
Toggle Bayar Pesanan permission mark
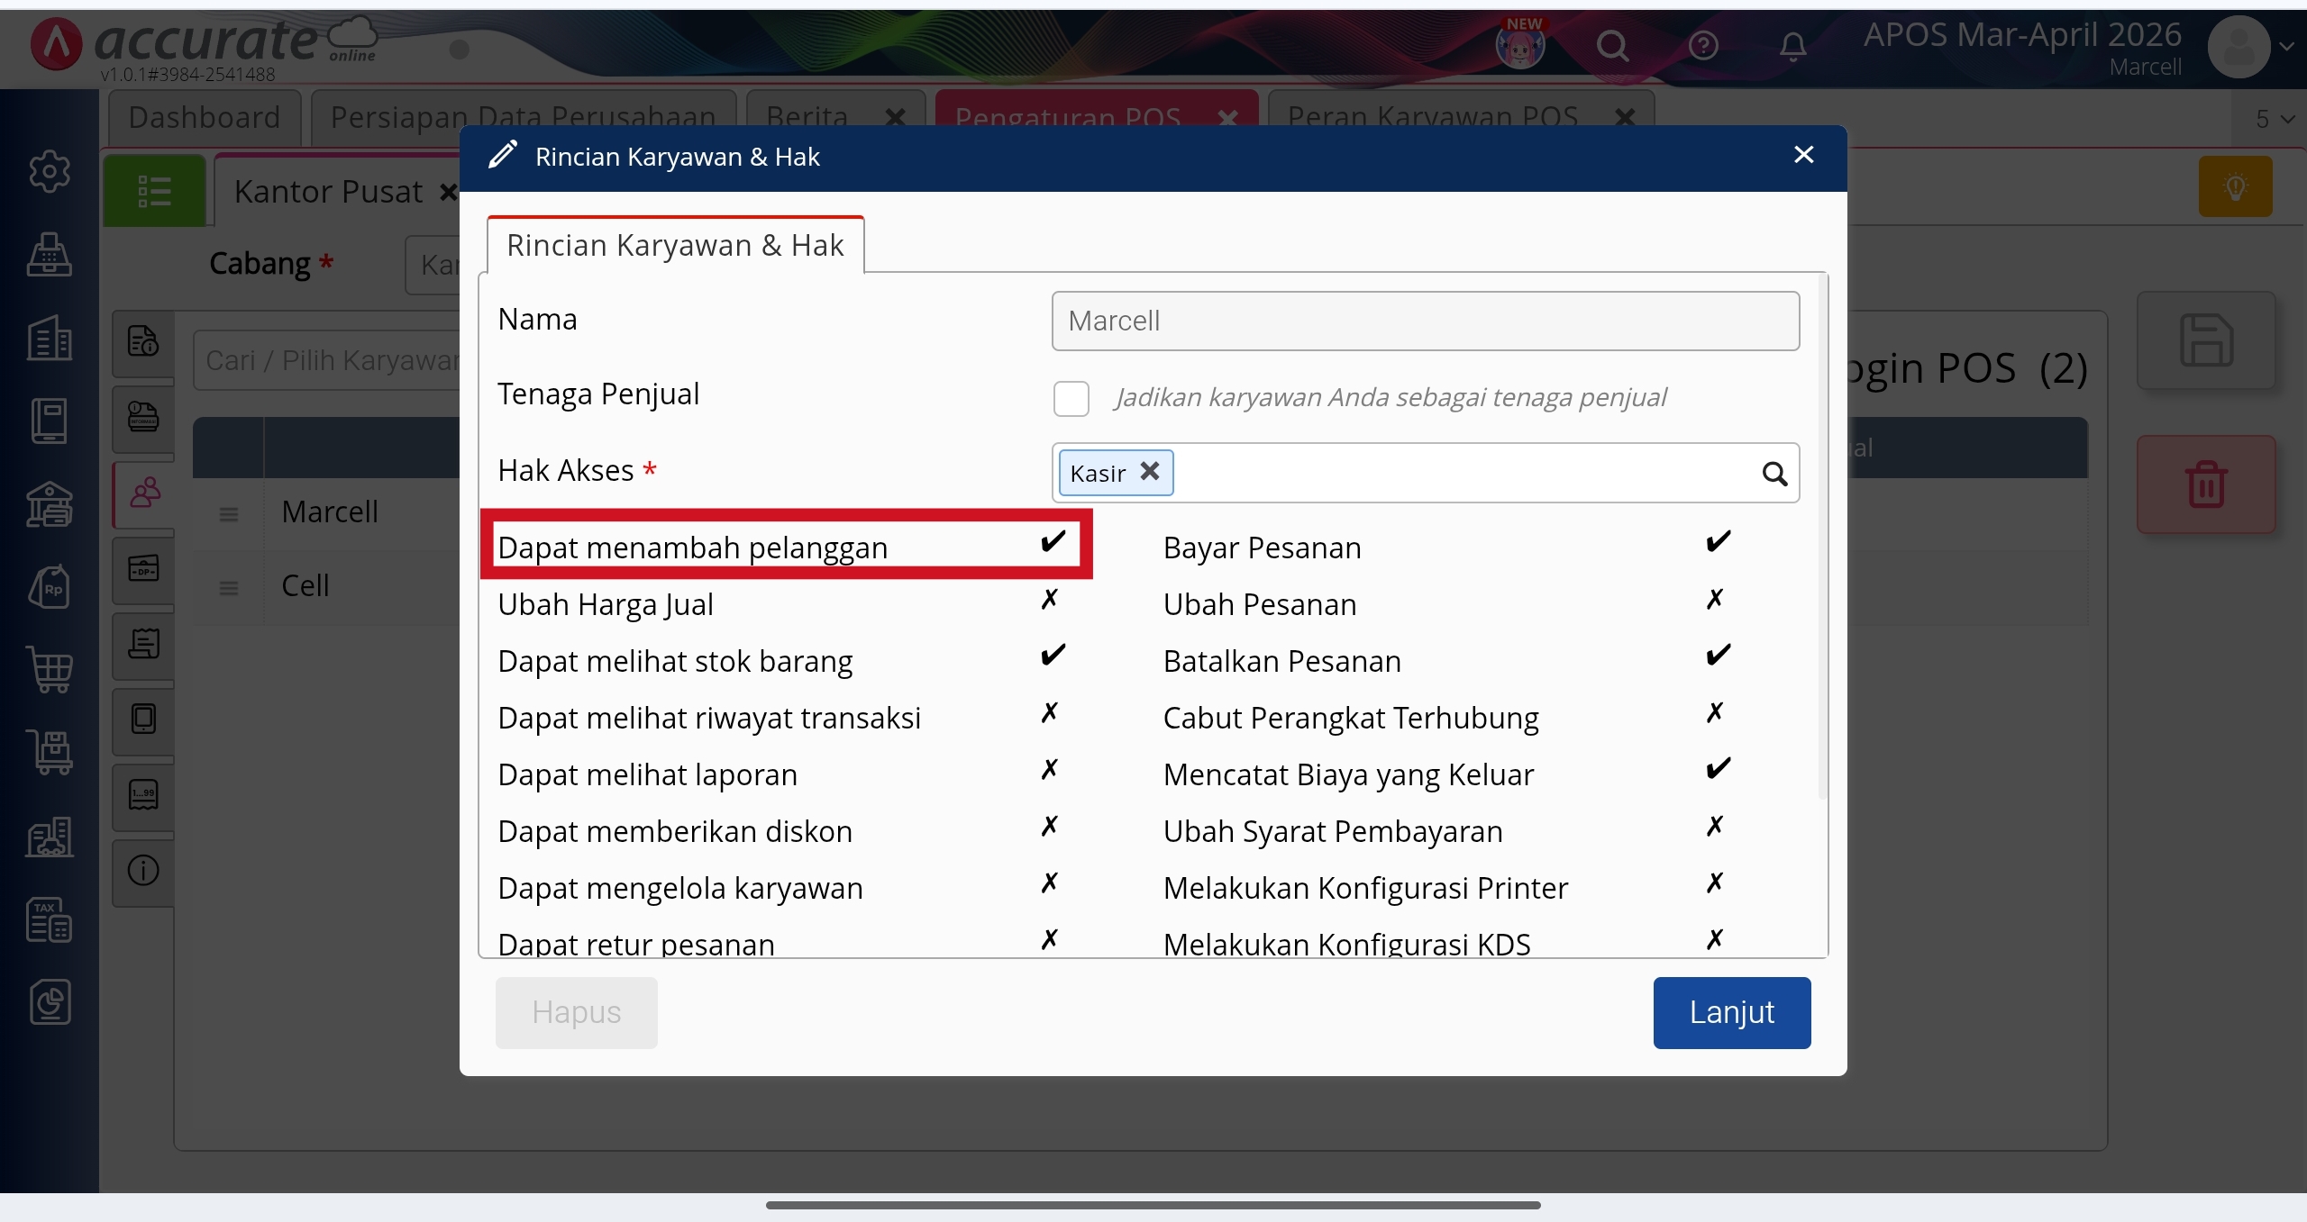tap(1718, 543)
